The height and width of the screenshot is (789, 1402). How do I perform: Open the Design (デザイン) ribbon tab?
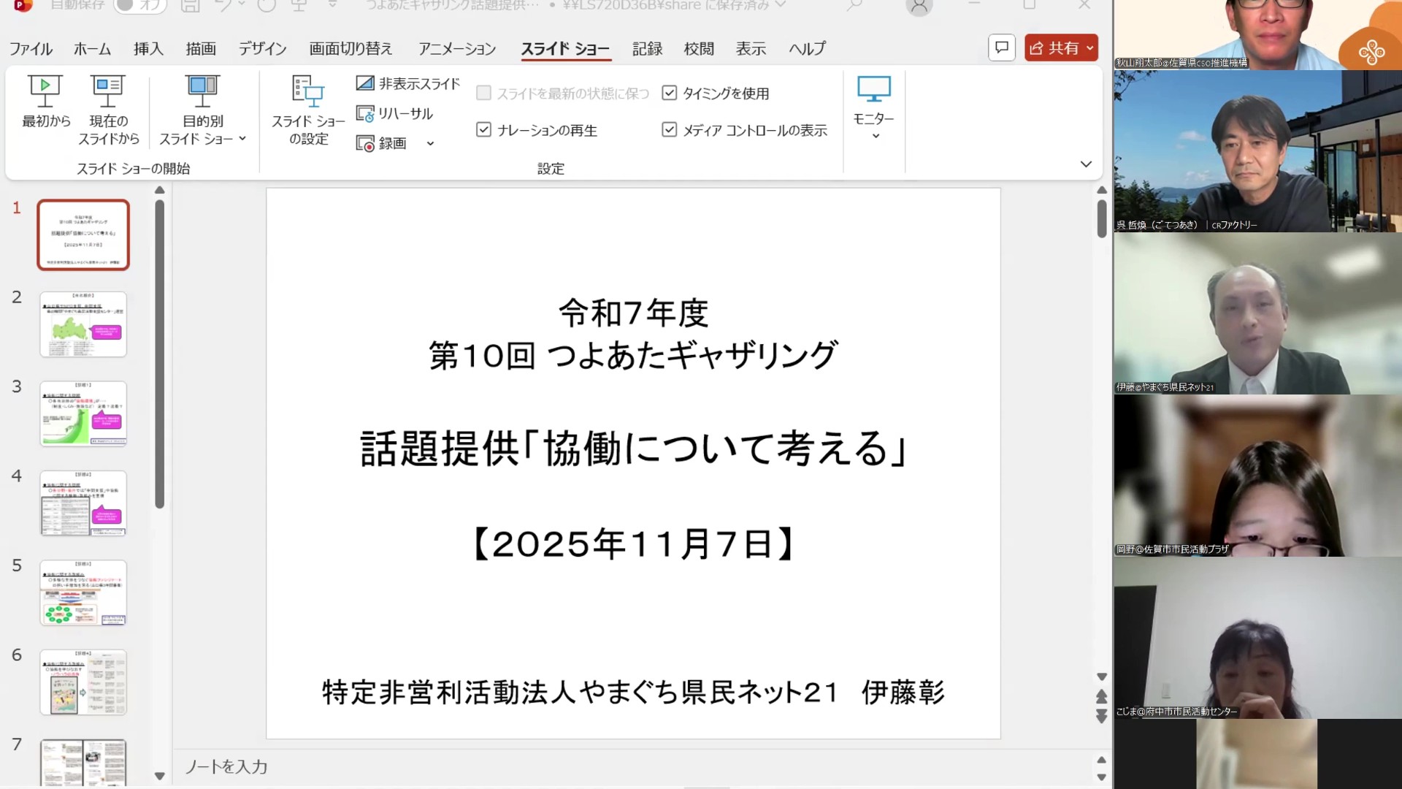(262, 49)
